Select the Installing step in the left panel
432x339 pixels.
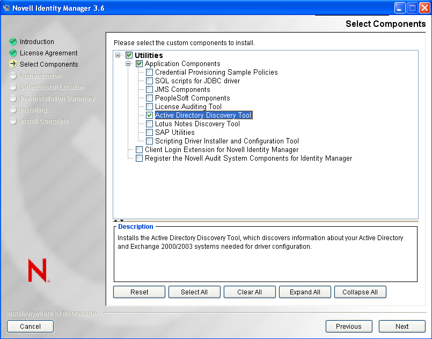point(37,110)
